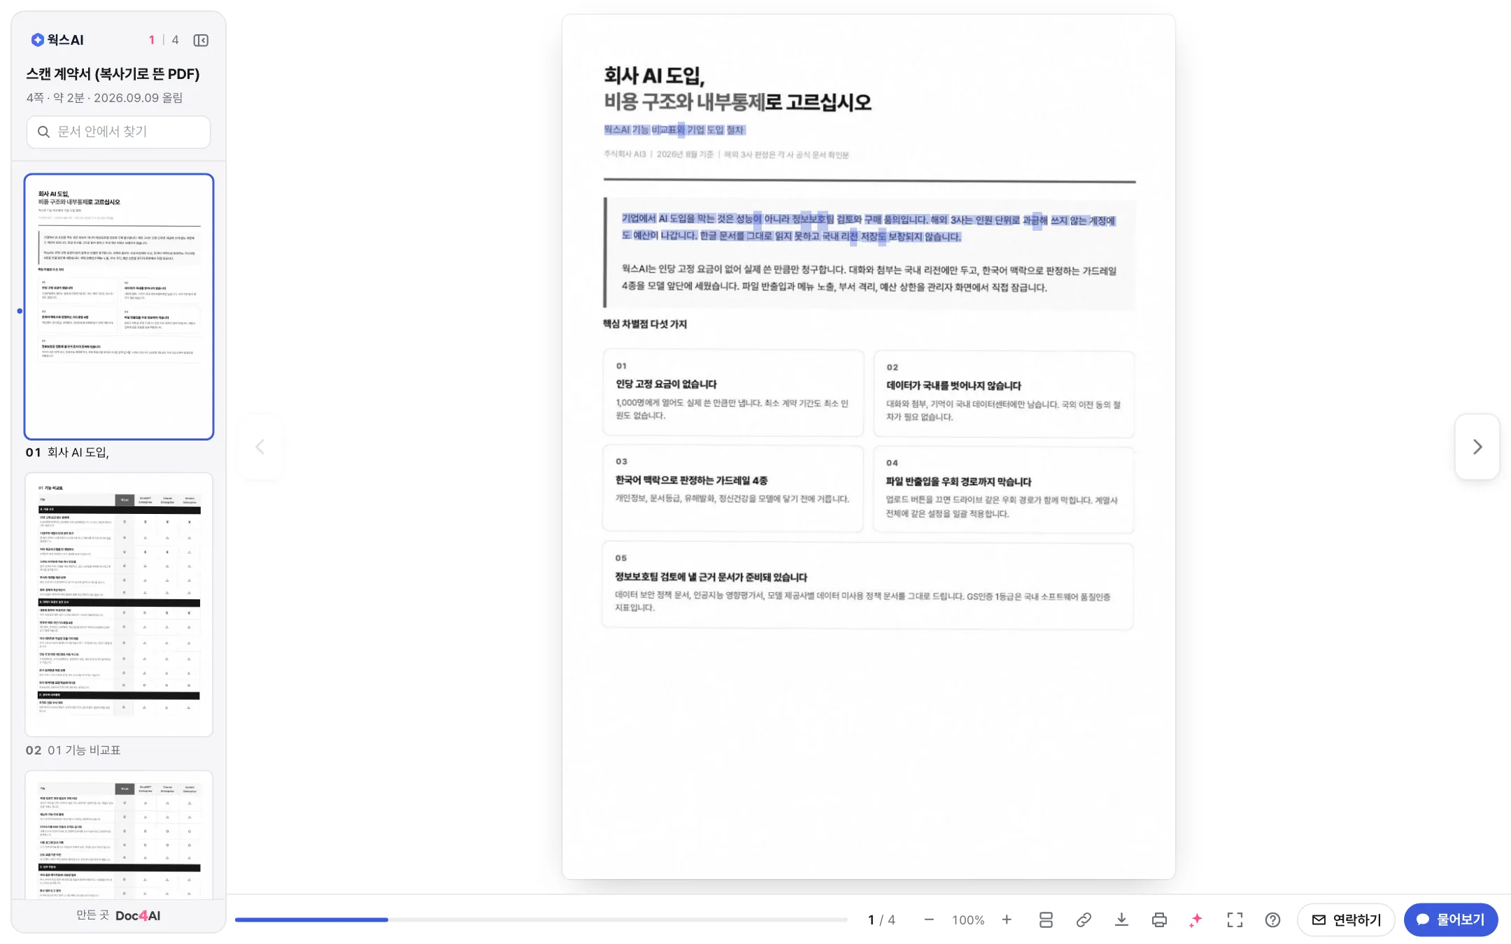Go to previous page arrow
The width and height of the screenshot is (1511, 944).
pyautogui.click(x=260, y=447)
